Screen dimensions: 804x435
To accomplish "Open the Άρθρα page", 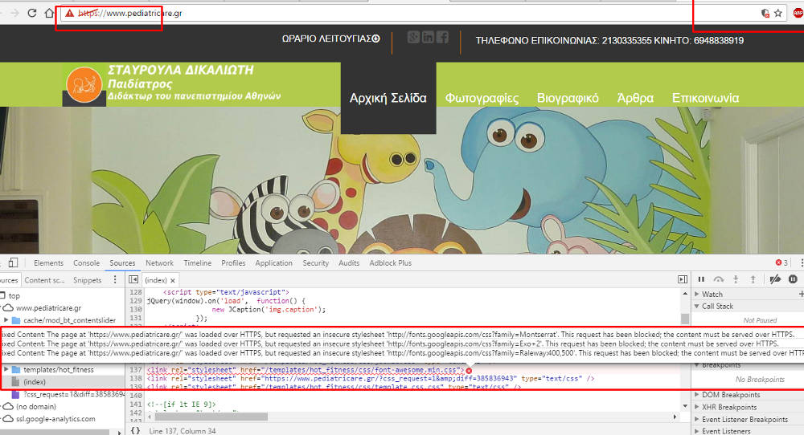I will tap(635, 98).
